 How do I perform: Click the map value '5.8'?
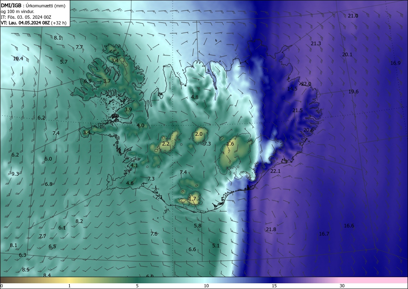(x=197, y=226)
